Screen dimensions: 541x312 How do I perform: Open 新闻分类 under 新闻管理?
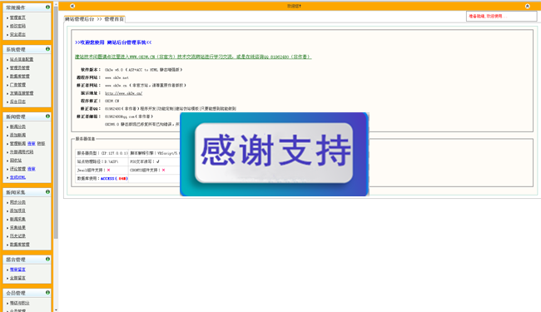tap(17, 126)
